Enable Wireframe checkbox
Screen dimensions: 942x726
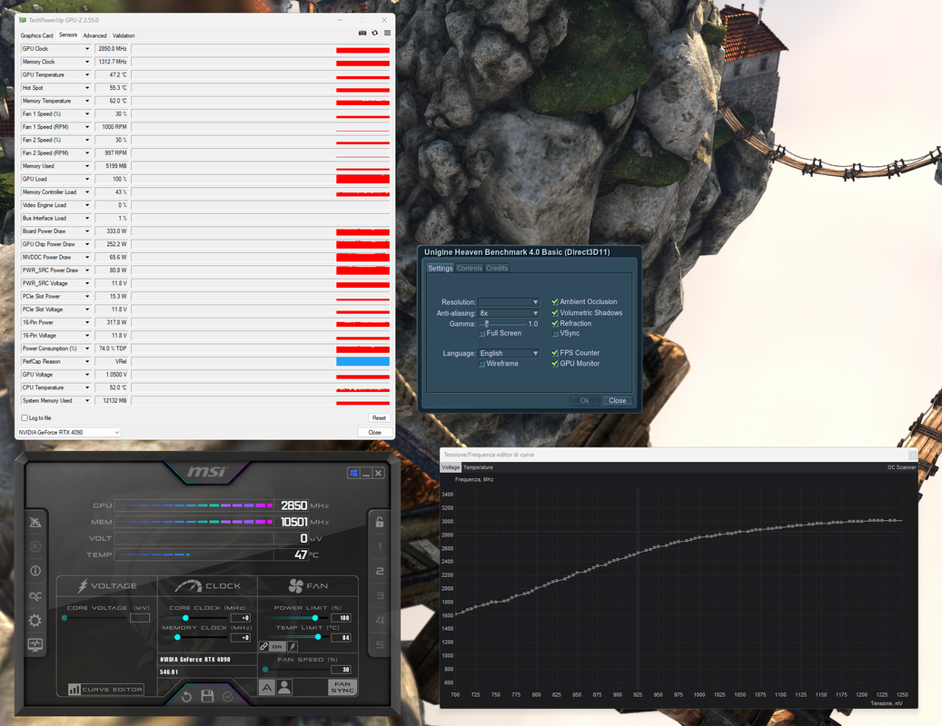481,364
